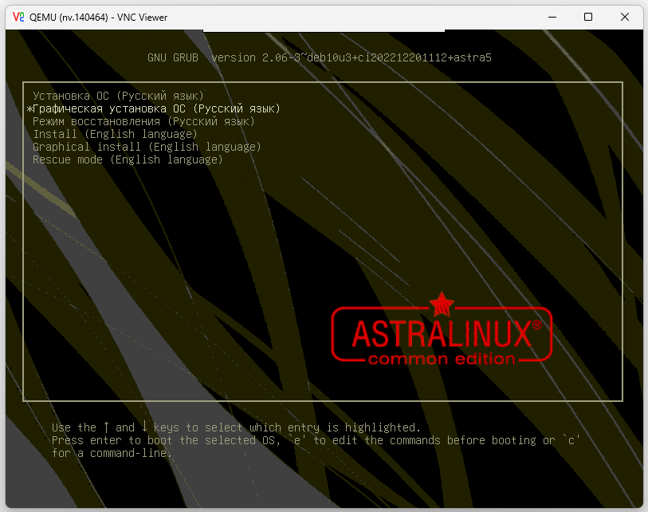Close the VNC Viewer window

626,17
